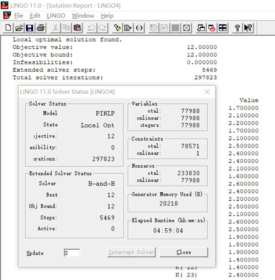
Task: Click the 'Elapsed Runtime (hh:mm:ss)' label
Action: click(168, 220)
